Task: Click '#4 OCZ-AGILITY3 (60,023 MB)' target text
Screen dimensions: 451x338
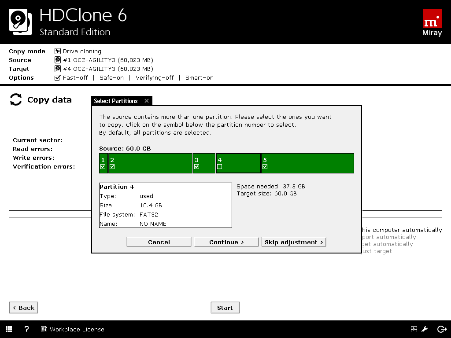Action: click(108, 69)
